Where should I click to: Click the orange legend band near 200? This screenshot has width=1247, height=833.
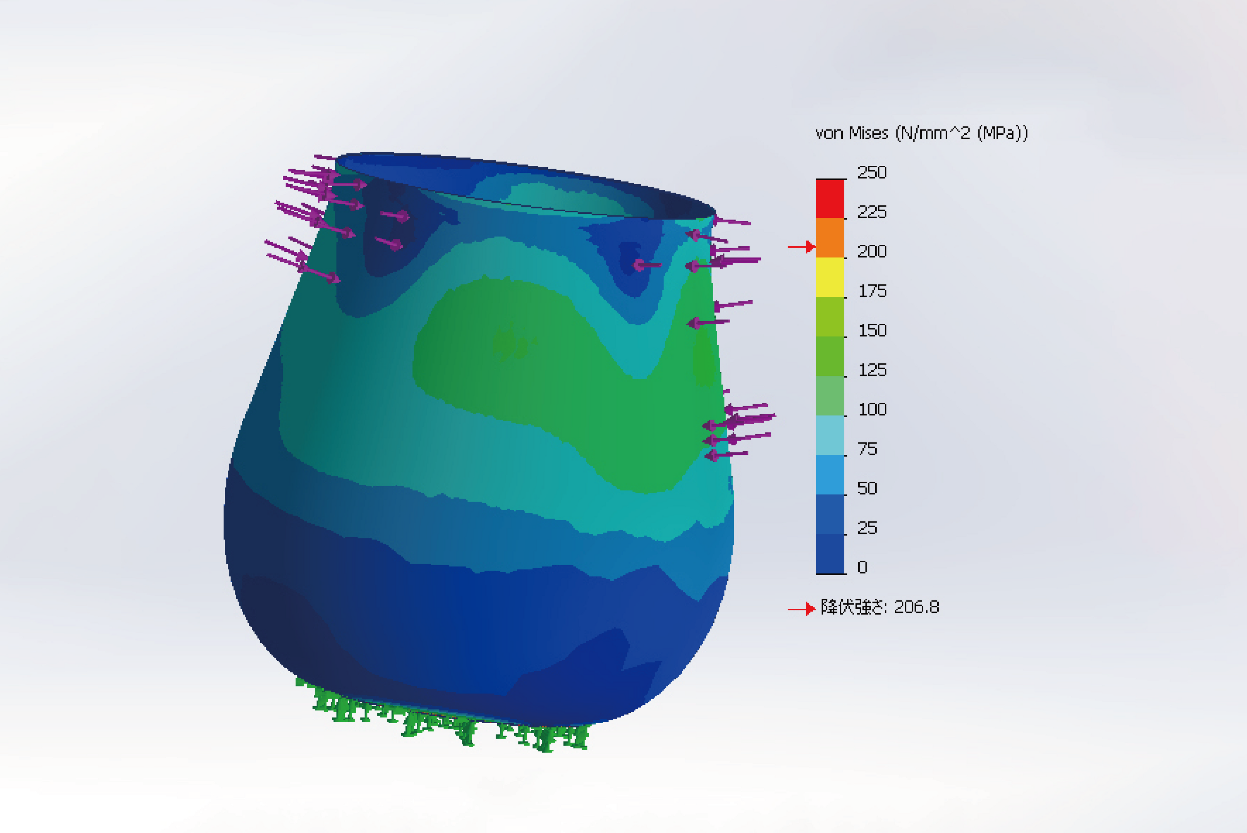click(x=829, y=238)
